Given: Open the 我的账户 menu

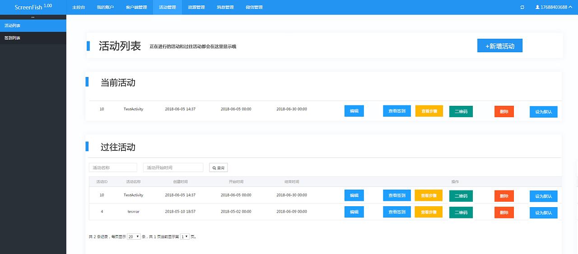Looking at the screenshot, I should 105,7.
